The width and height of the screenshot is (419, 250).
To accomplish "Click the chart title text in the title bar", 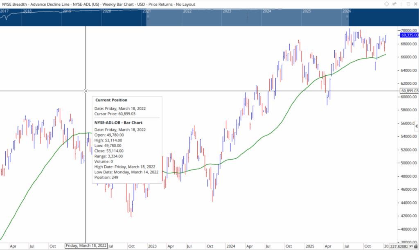I will tap(98, 4).
